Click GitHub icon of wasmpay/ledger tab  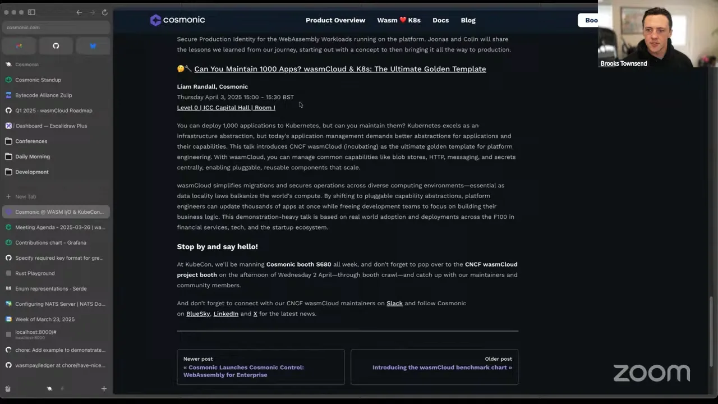8,365
